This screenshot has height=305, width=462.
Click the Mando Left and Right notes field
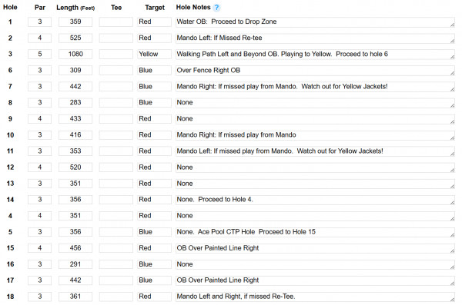tap(315, 297)
